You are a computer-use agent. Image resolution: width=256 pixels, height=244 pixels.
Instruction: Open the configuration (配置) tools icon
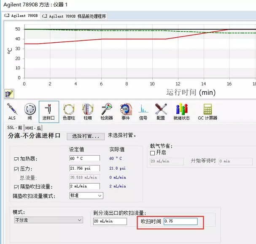tap(161, 112)
